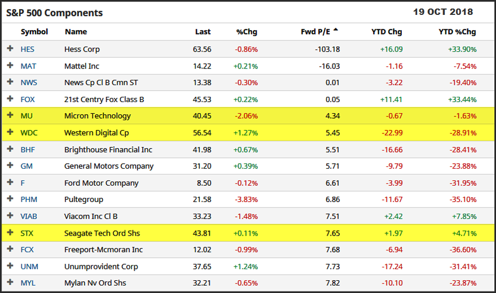Image resolution: width=496 pixels, height=293 pixels.
Task: Expand the Micron Technology row plus icon
Action: click(x=10, y=115)
